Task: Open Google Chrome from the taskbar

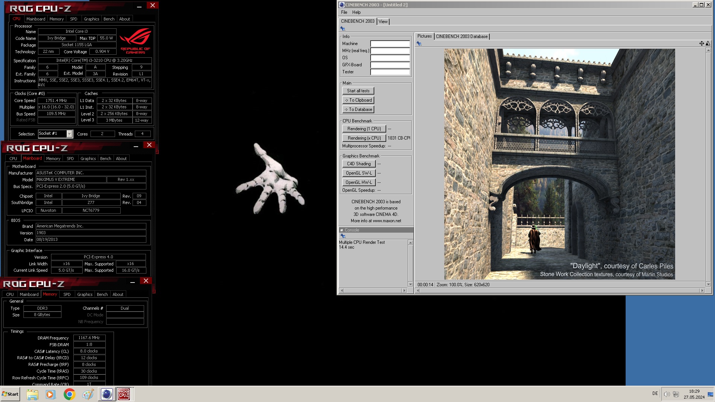Action: pos(69,394)
